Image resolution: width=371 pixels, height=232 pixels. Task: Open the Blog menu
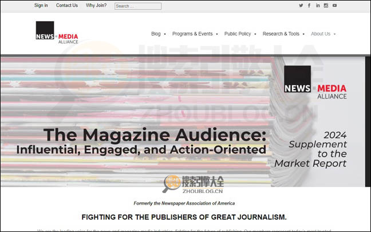tap(156, 34)
